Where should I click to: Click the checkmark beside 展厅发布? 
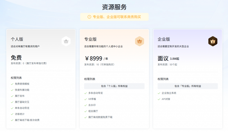12,96
